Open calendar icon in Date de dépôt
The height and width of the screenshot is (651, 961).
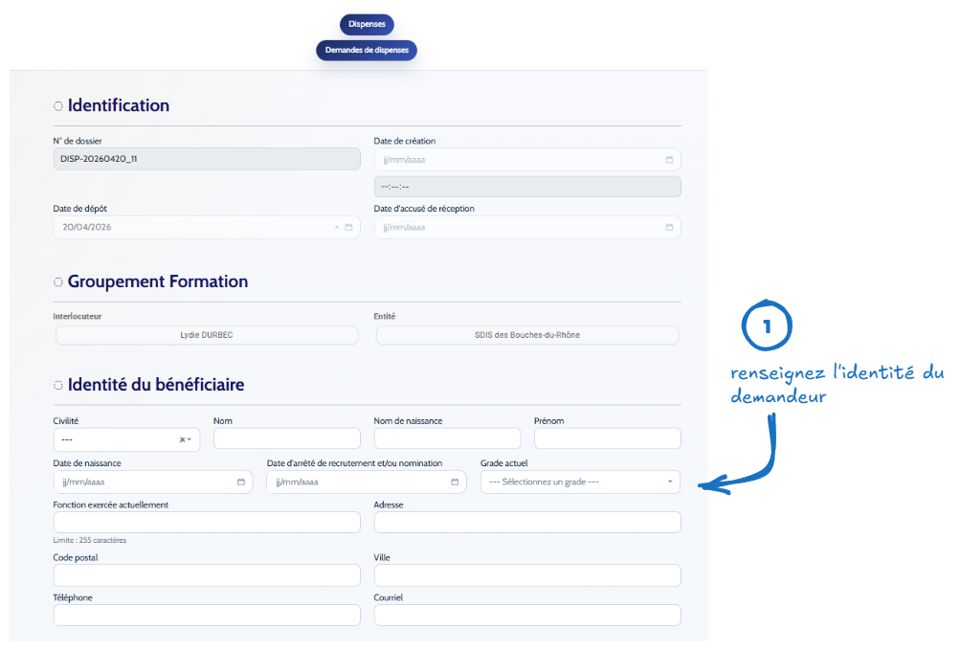(349, 228)
